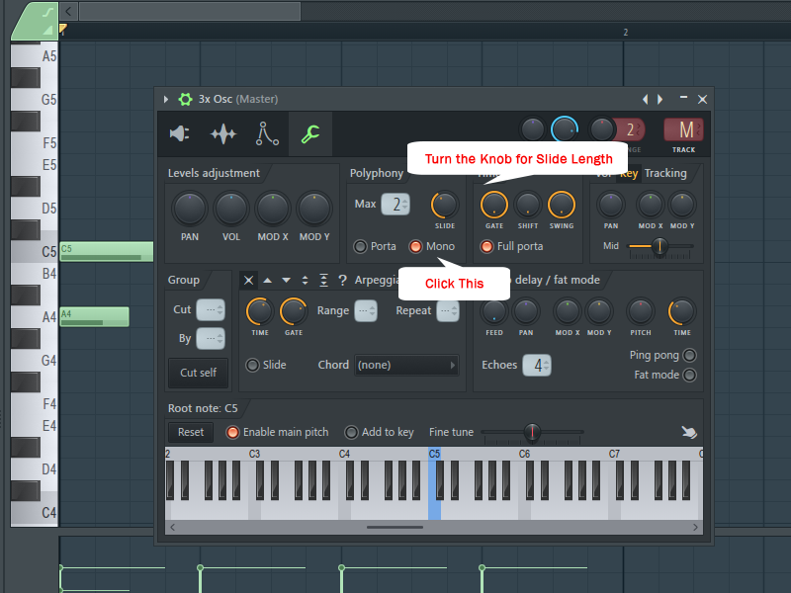The image size is (791, 593).
Task: Select the A4 note in piano roll
Action: tap(94, 316)
